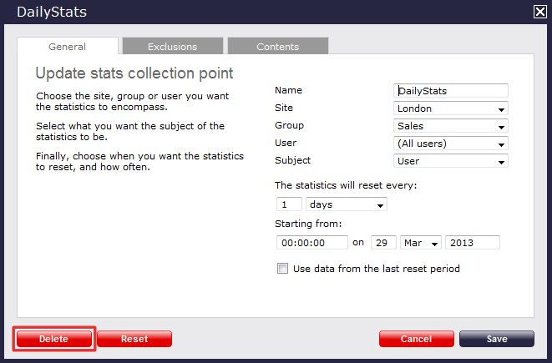Open the Exclusions tab

[x=172, y=47]
